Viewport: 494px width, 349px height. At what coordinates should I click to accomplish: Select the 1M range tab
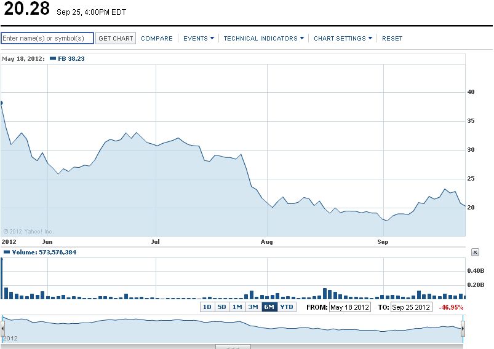(237, 307)
